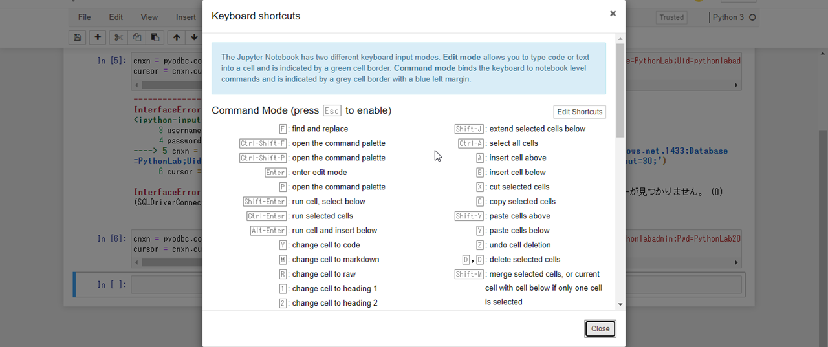
Task: Click the Trusted notebook indicator
Action: (x=671, y=17)
